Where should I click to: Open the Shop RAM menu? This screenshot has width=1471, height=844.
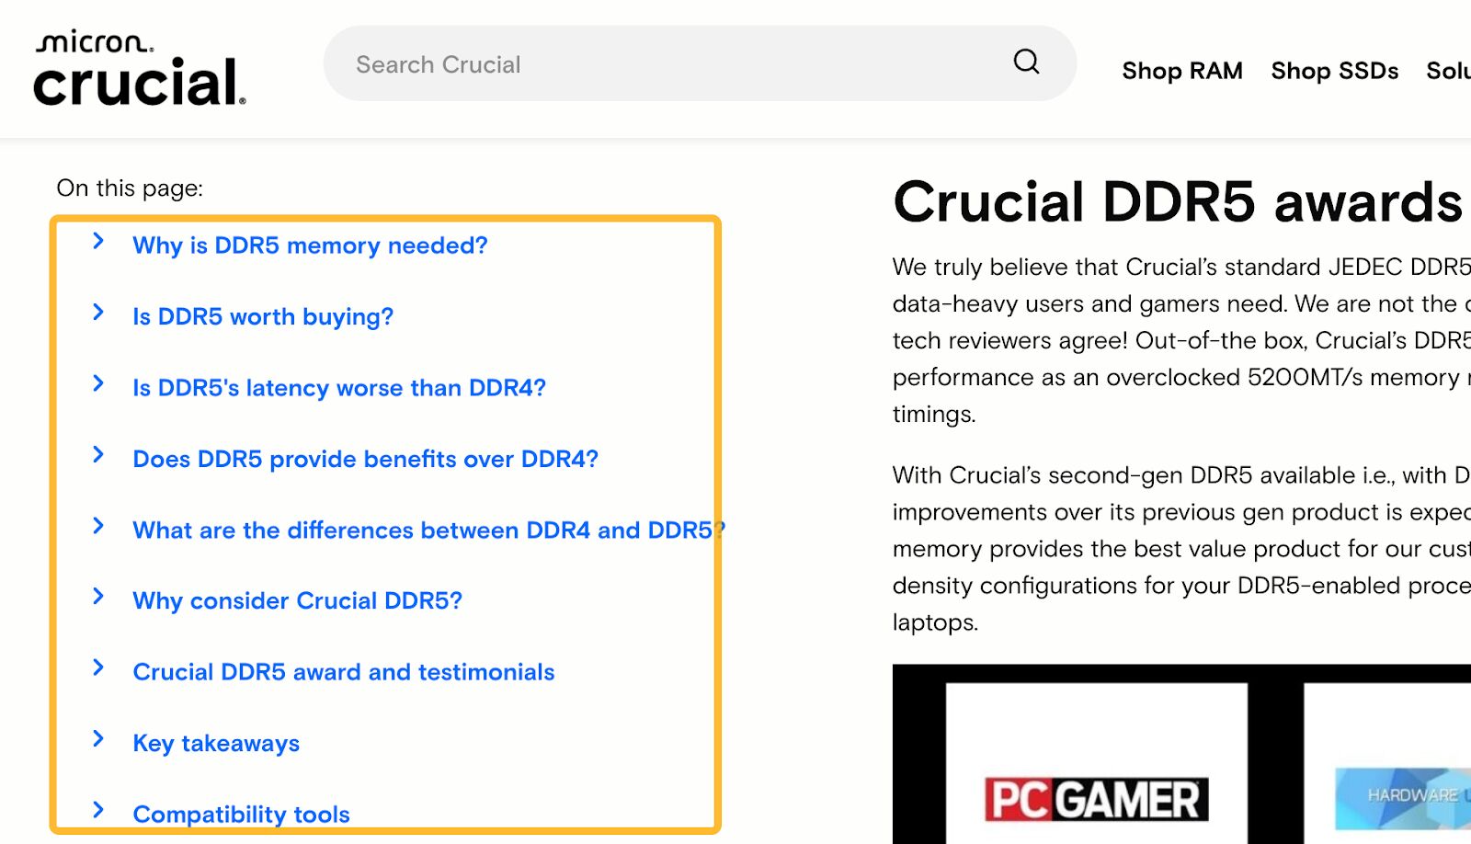1182,71
